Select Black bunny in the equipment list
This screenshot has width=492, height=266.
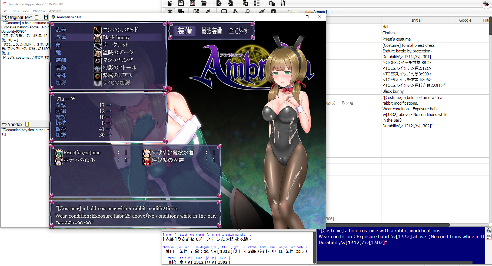116,38
